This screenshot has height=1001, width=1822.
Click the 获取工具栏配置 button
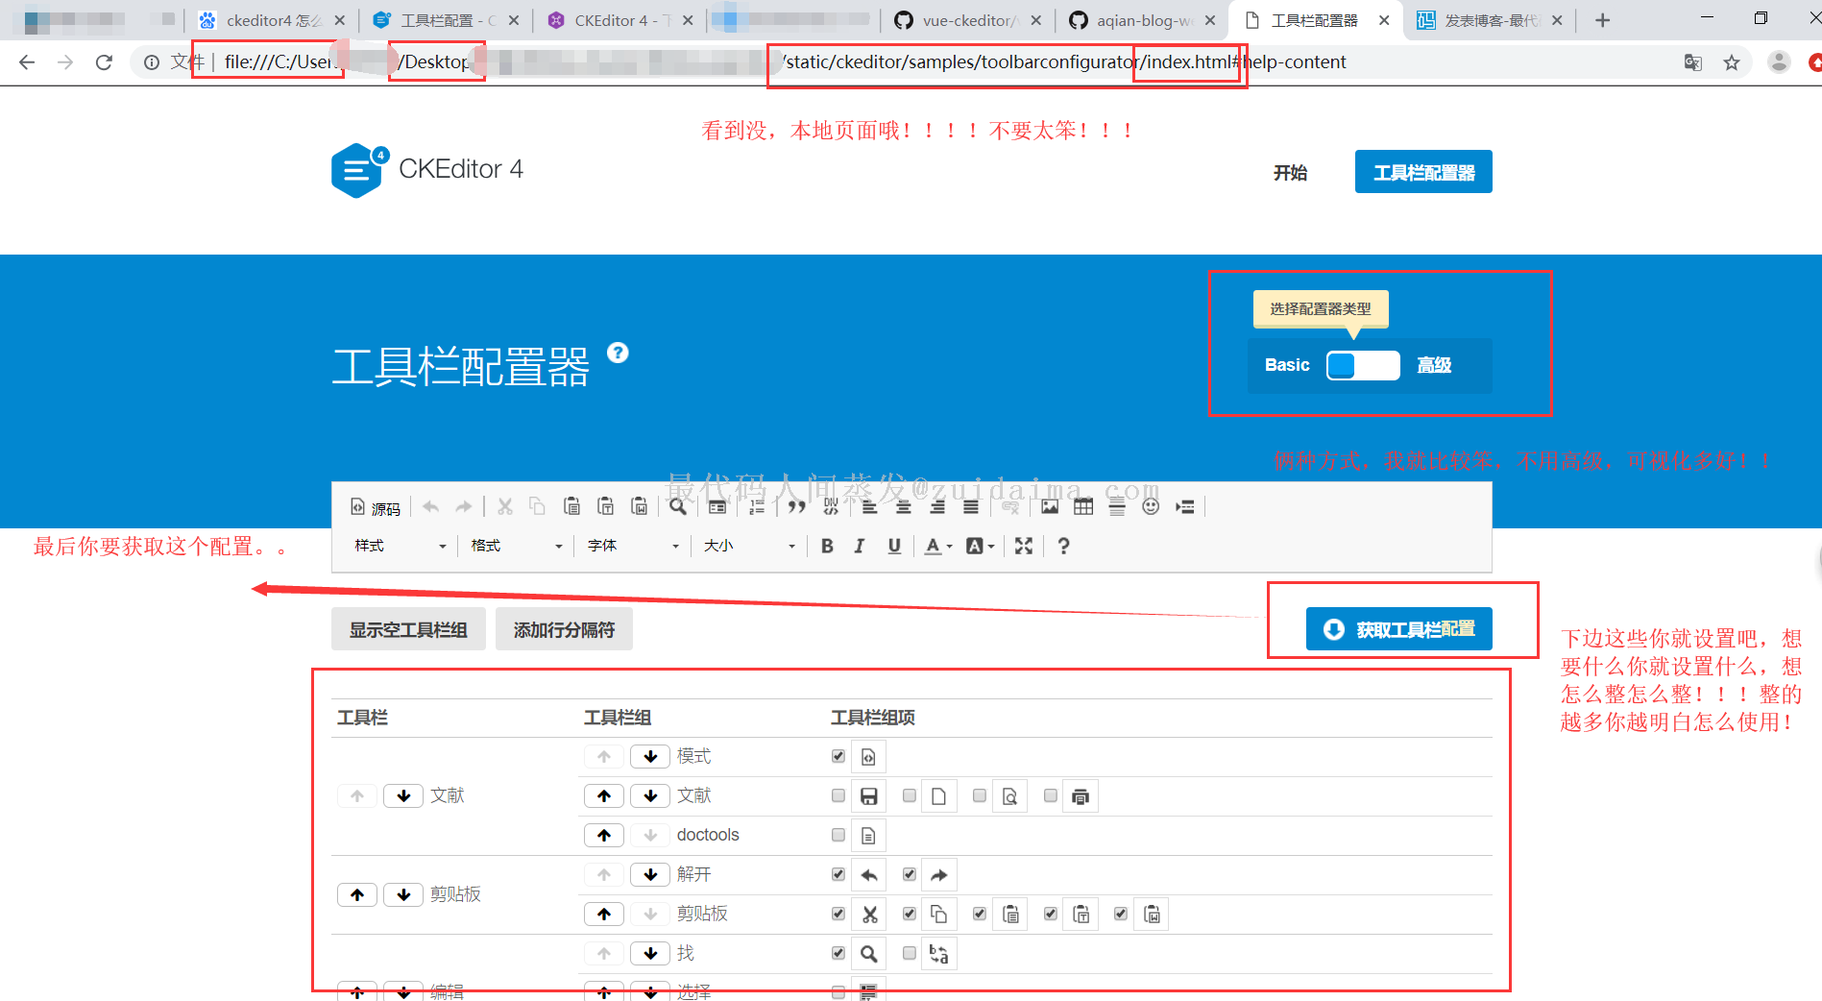point(1398,629)
